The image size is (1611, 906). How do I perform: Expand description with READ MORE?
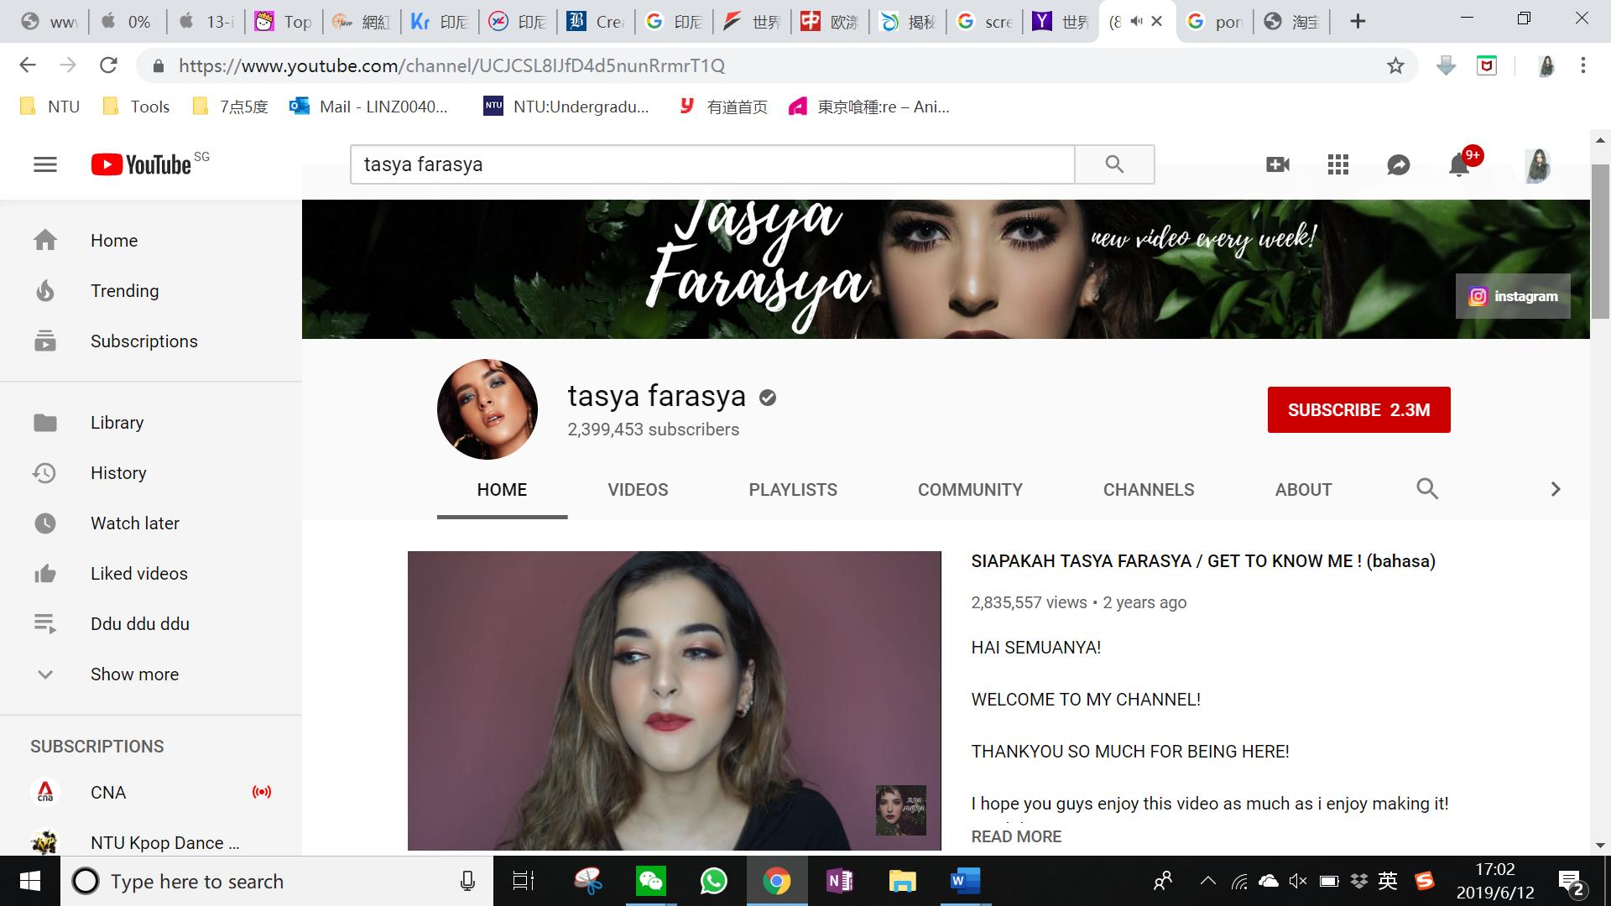tap(1016, 836)
